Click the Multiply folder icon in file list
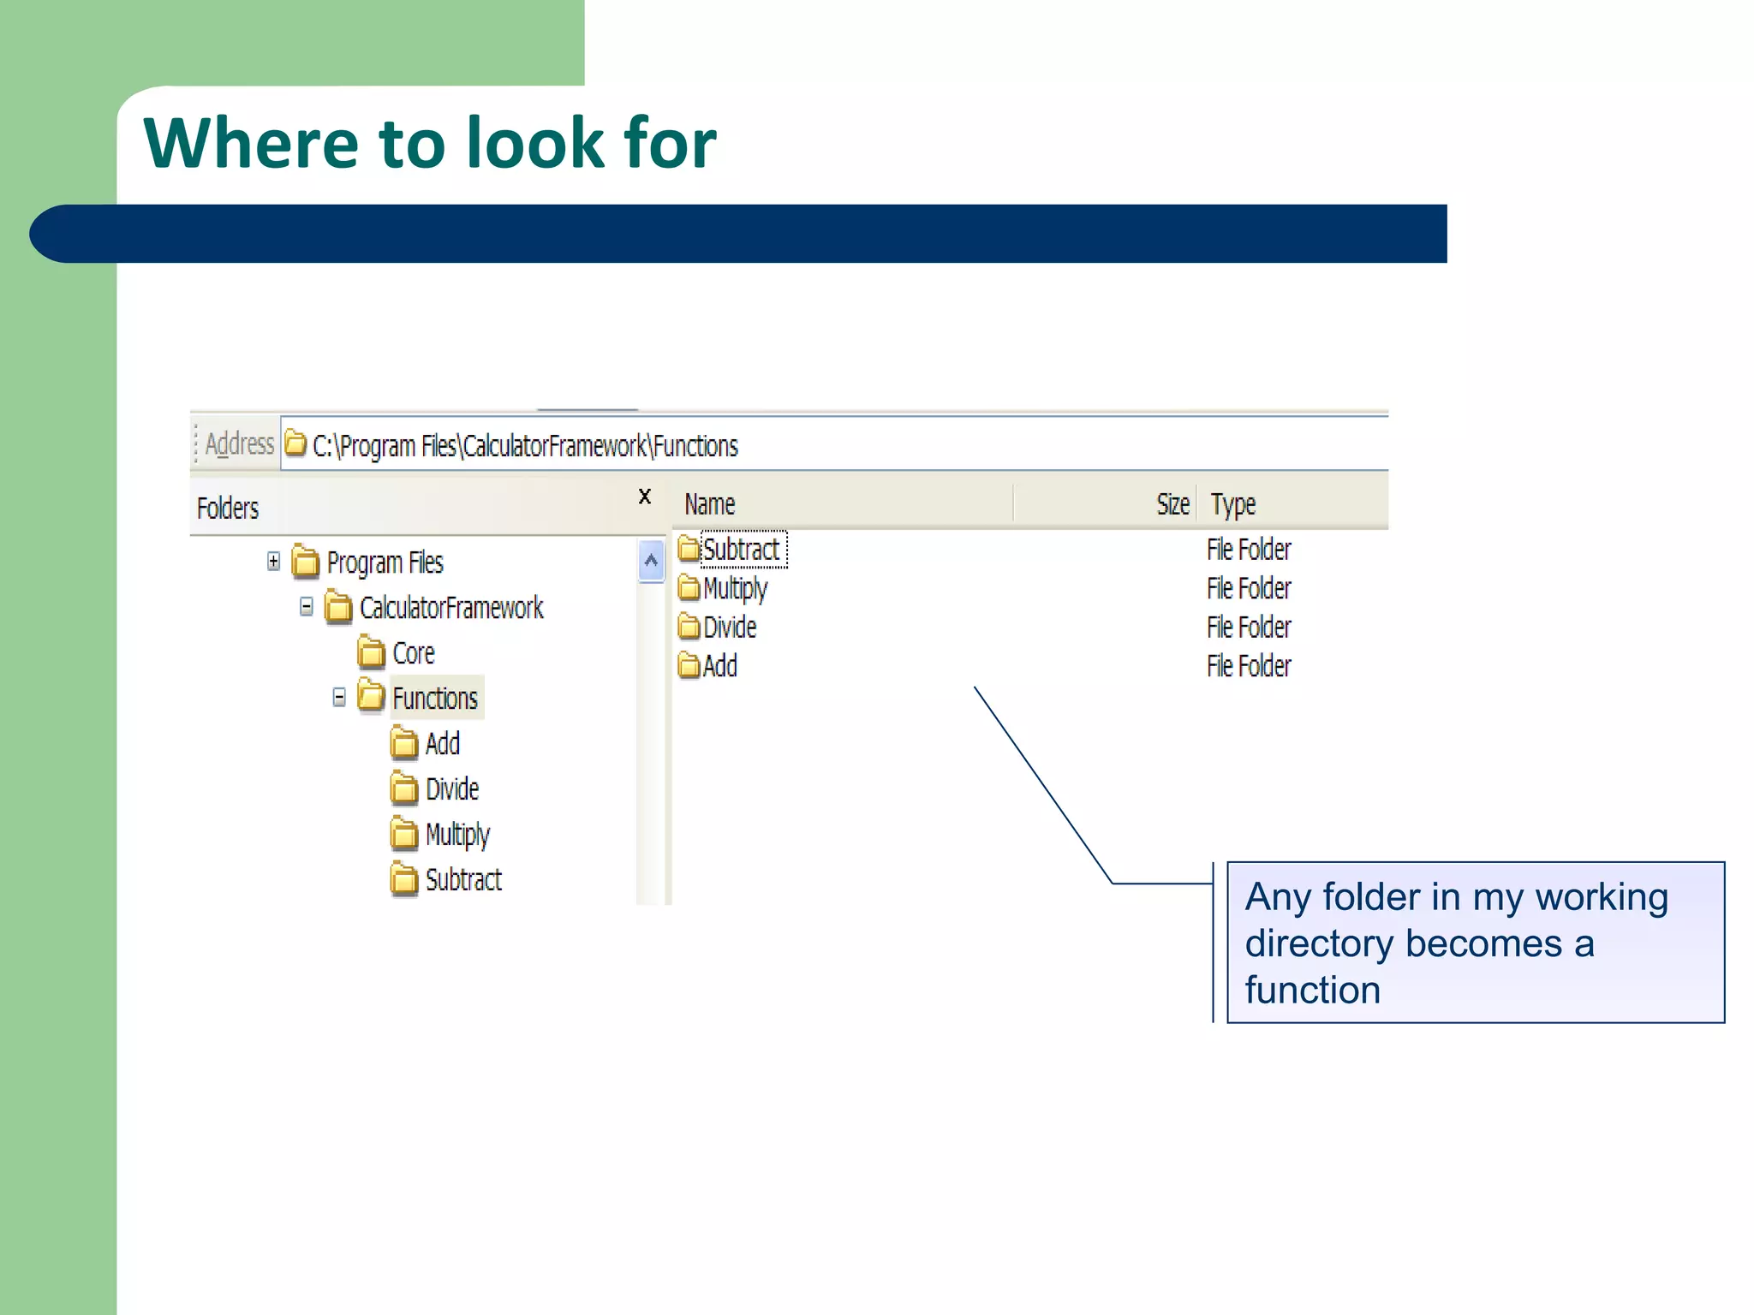This screenshot has height=1315, width=1754. pos(689,588)
